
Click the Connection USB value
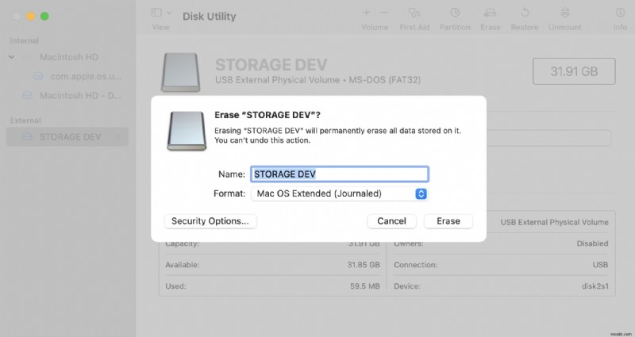point(600,265)
